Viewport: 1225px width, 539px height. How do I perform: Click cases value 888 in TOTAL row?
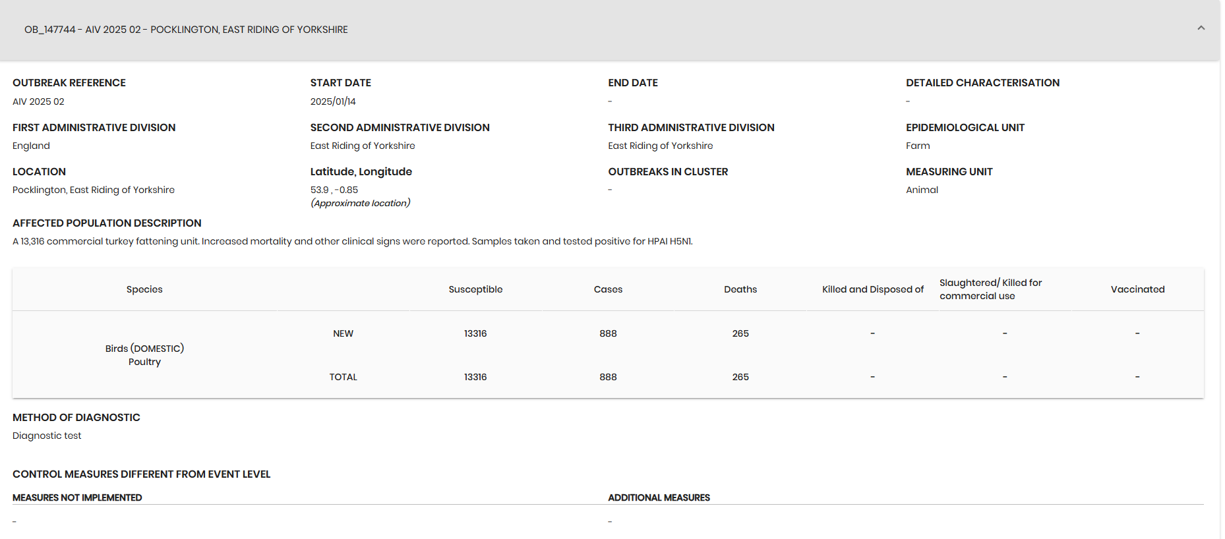click(608, 377)
